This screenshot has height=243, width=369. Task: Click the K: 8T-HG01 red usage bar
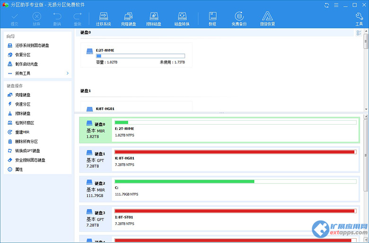click(x=236, y=152)
